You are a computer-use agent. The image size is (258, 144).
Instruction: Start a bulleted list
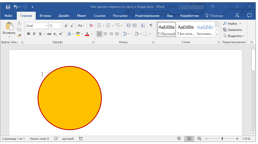[99, 26]
